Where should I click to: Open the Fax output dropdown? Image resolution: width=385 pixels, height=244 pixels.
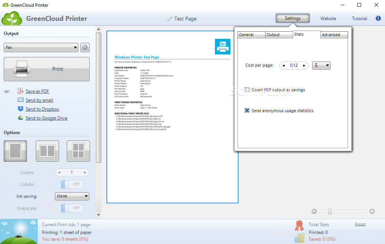tap(41, 47)
